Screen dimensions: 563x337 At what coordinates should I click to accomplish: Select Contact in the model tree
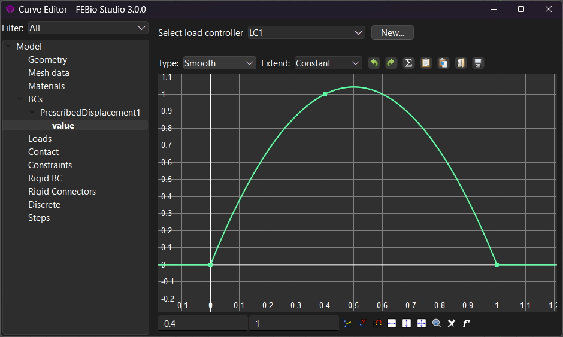[44, 152]
